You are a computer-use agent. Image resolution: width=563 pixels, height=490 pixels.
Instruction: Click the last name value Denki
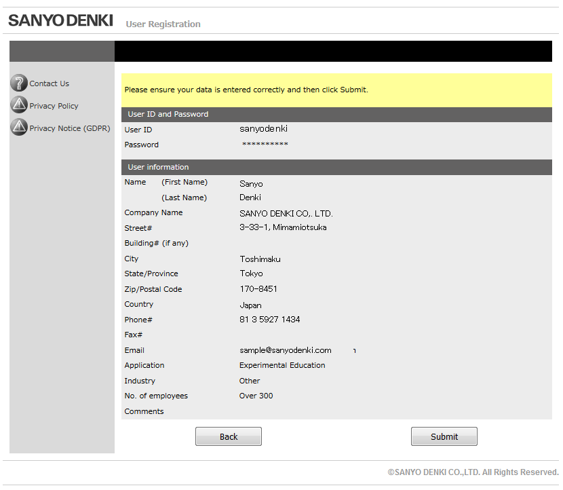250,197
